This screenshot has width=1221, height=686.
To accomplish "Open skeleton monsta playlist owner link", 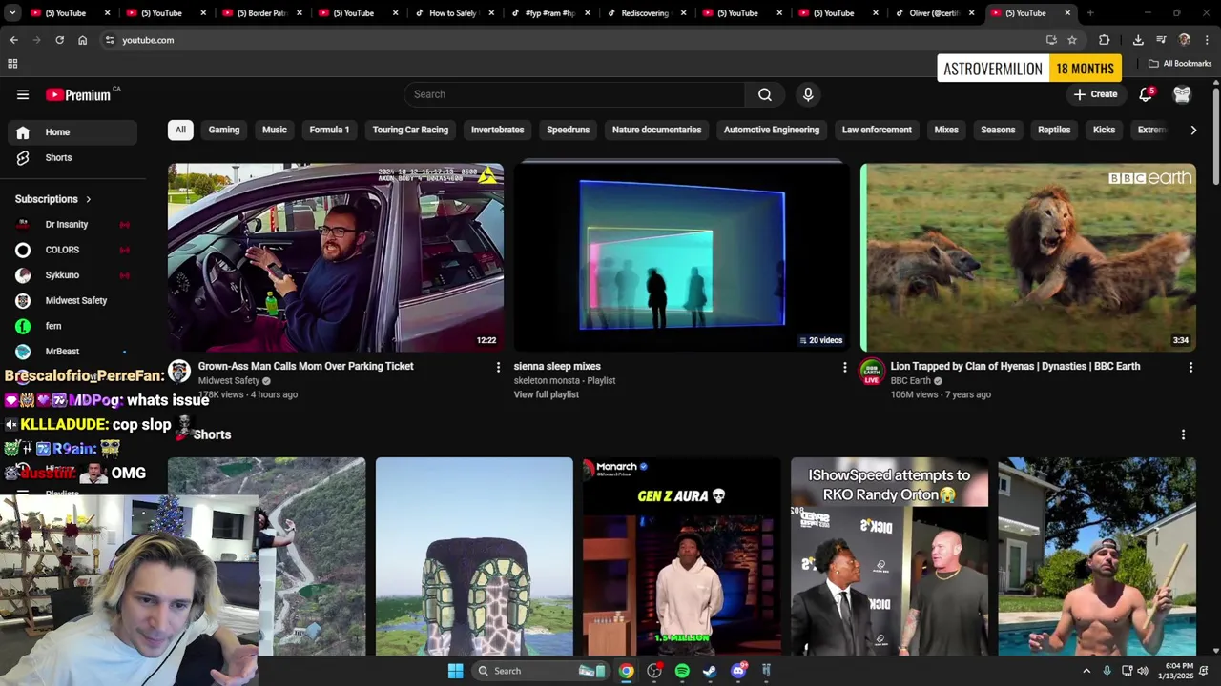I will coord(547,380).
